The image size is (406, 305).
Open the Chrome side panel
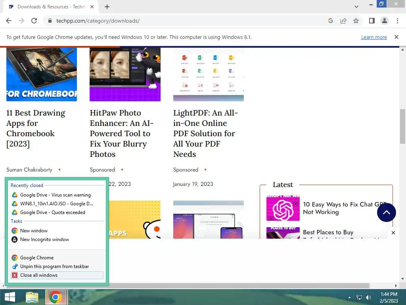tap(372, 21)
